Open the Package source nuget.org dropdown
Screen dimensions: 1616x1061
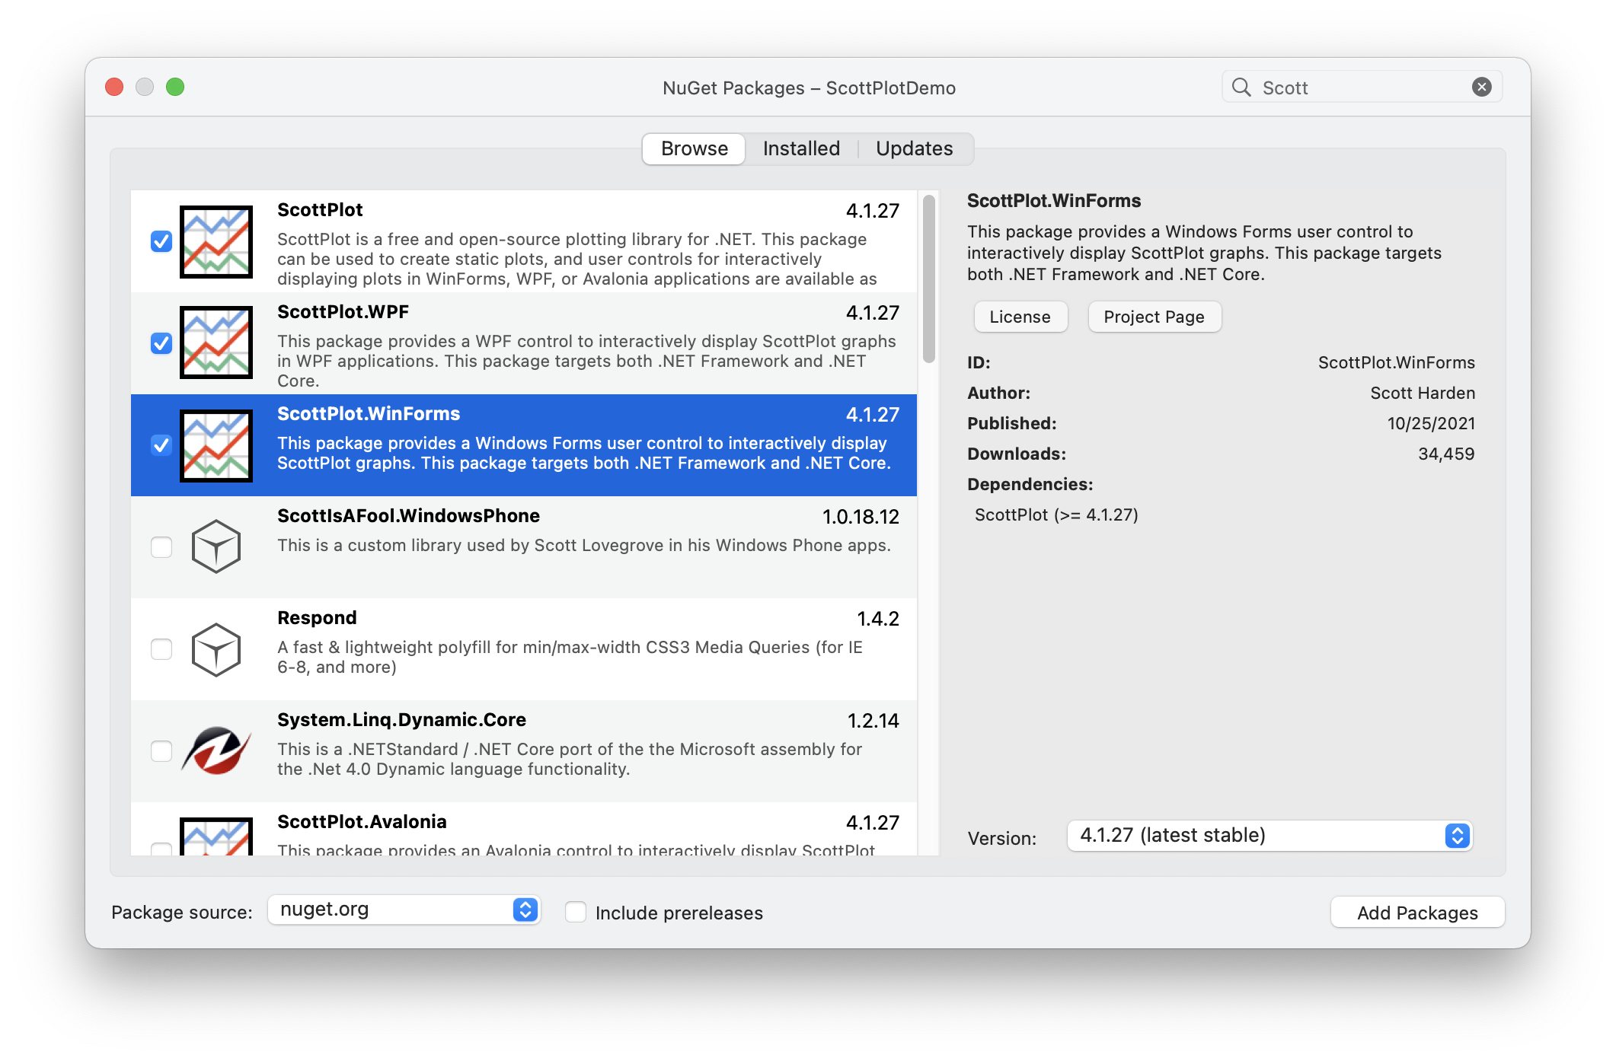404,910
